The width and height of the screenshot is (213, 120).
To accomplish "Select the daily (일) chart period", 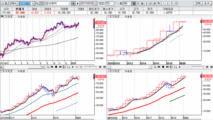I will [x=134, y=3].
